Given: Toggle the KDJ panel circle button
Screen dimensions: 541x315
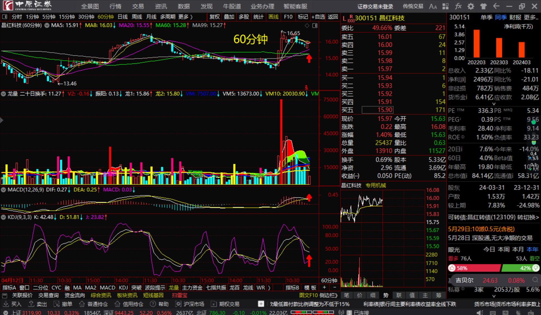Looking at the screenshot, I should (x=4, y=217).
